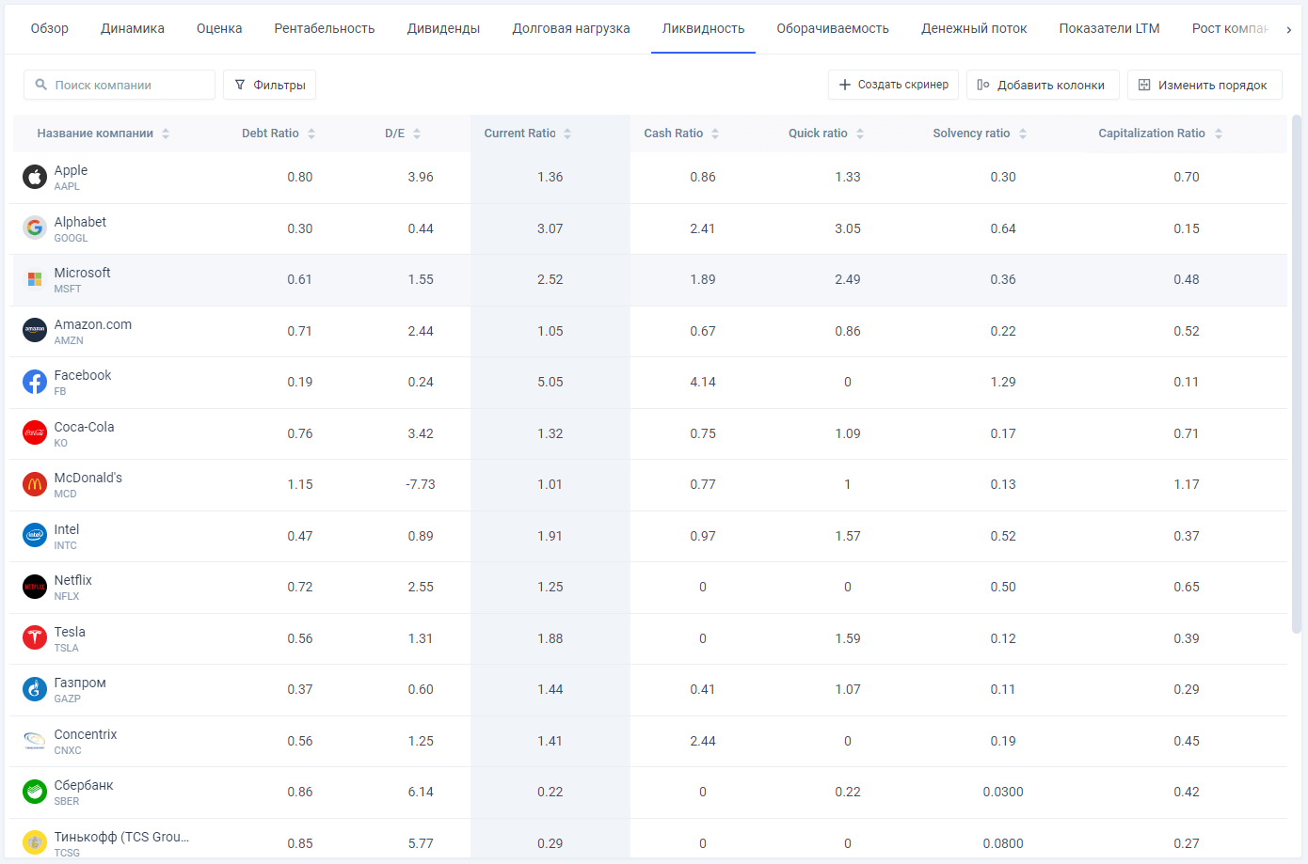Open the Intel company link
Viewport: 1308px width, 864px height.
(x=67, y=529)
